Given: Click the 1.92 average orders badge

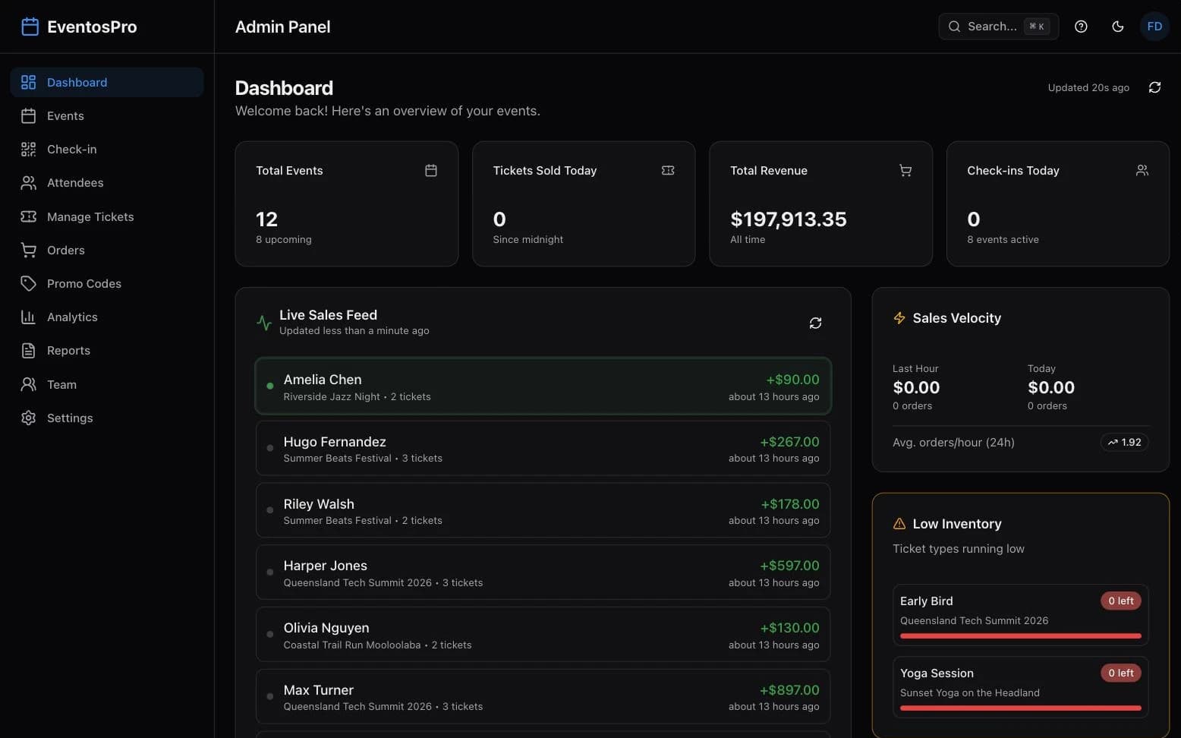Looking at the screenshot, I should pyautogui.click(x=1124, y=442).
